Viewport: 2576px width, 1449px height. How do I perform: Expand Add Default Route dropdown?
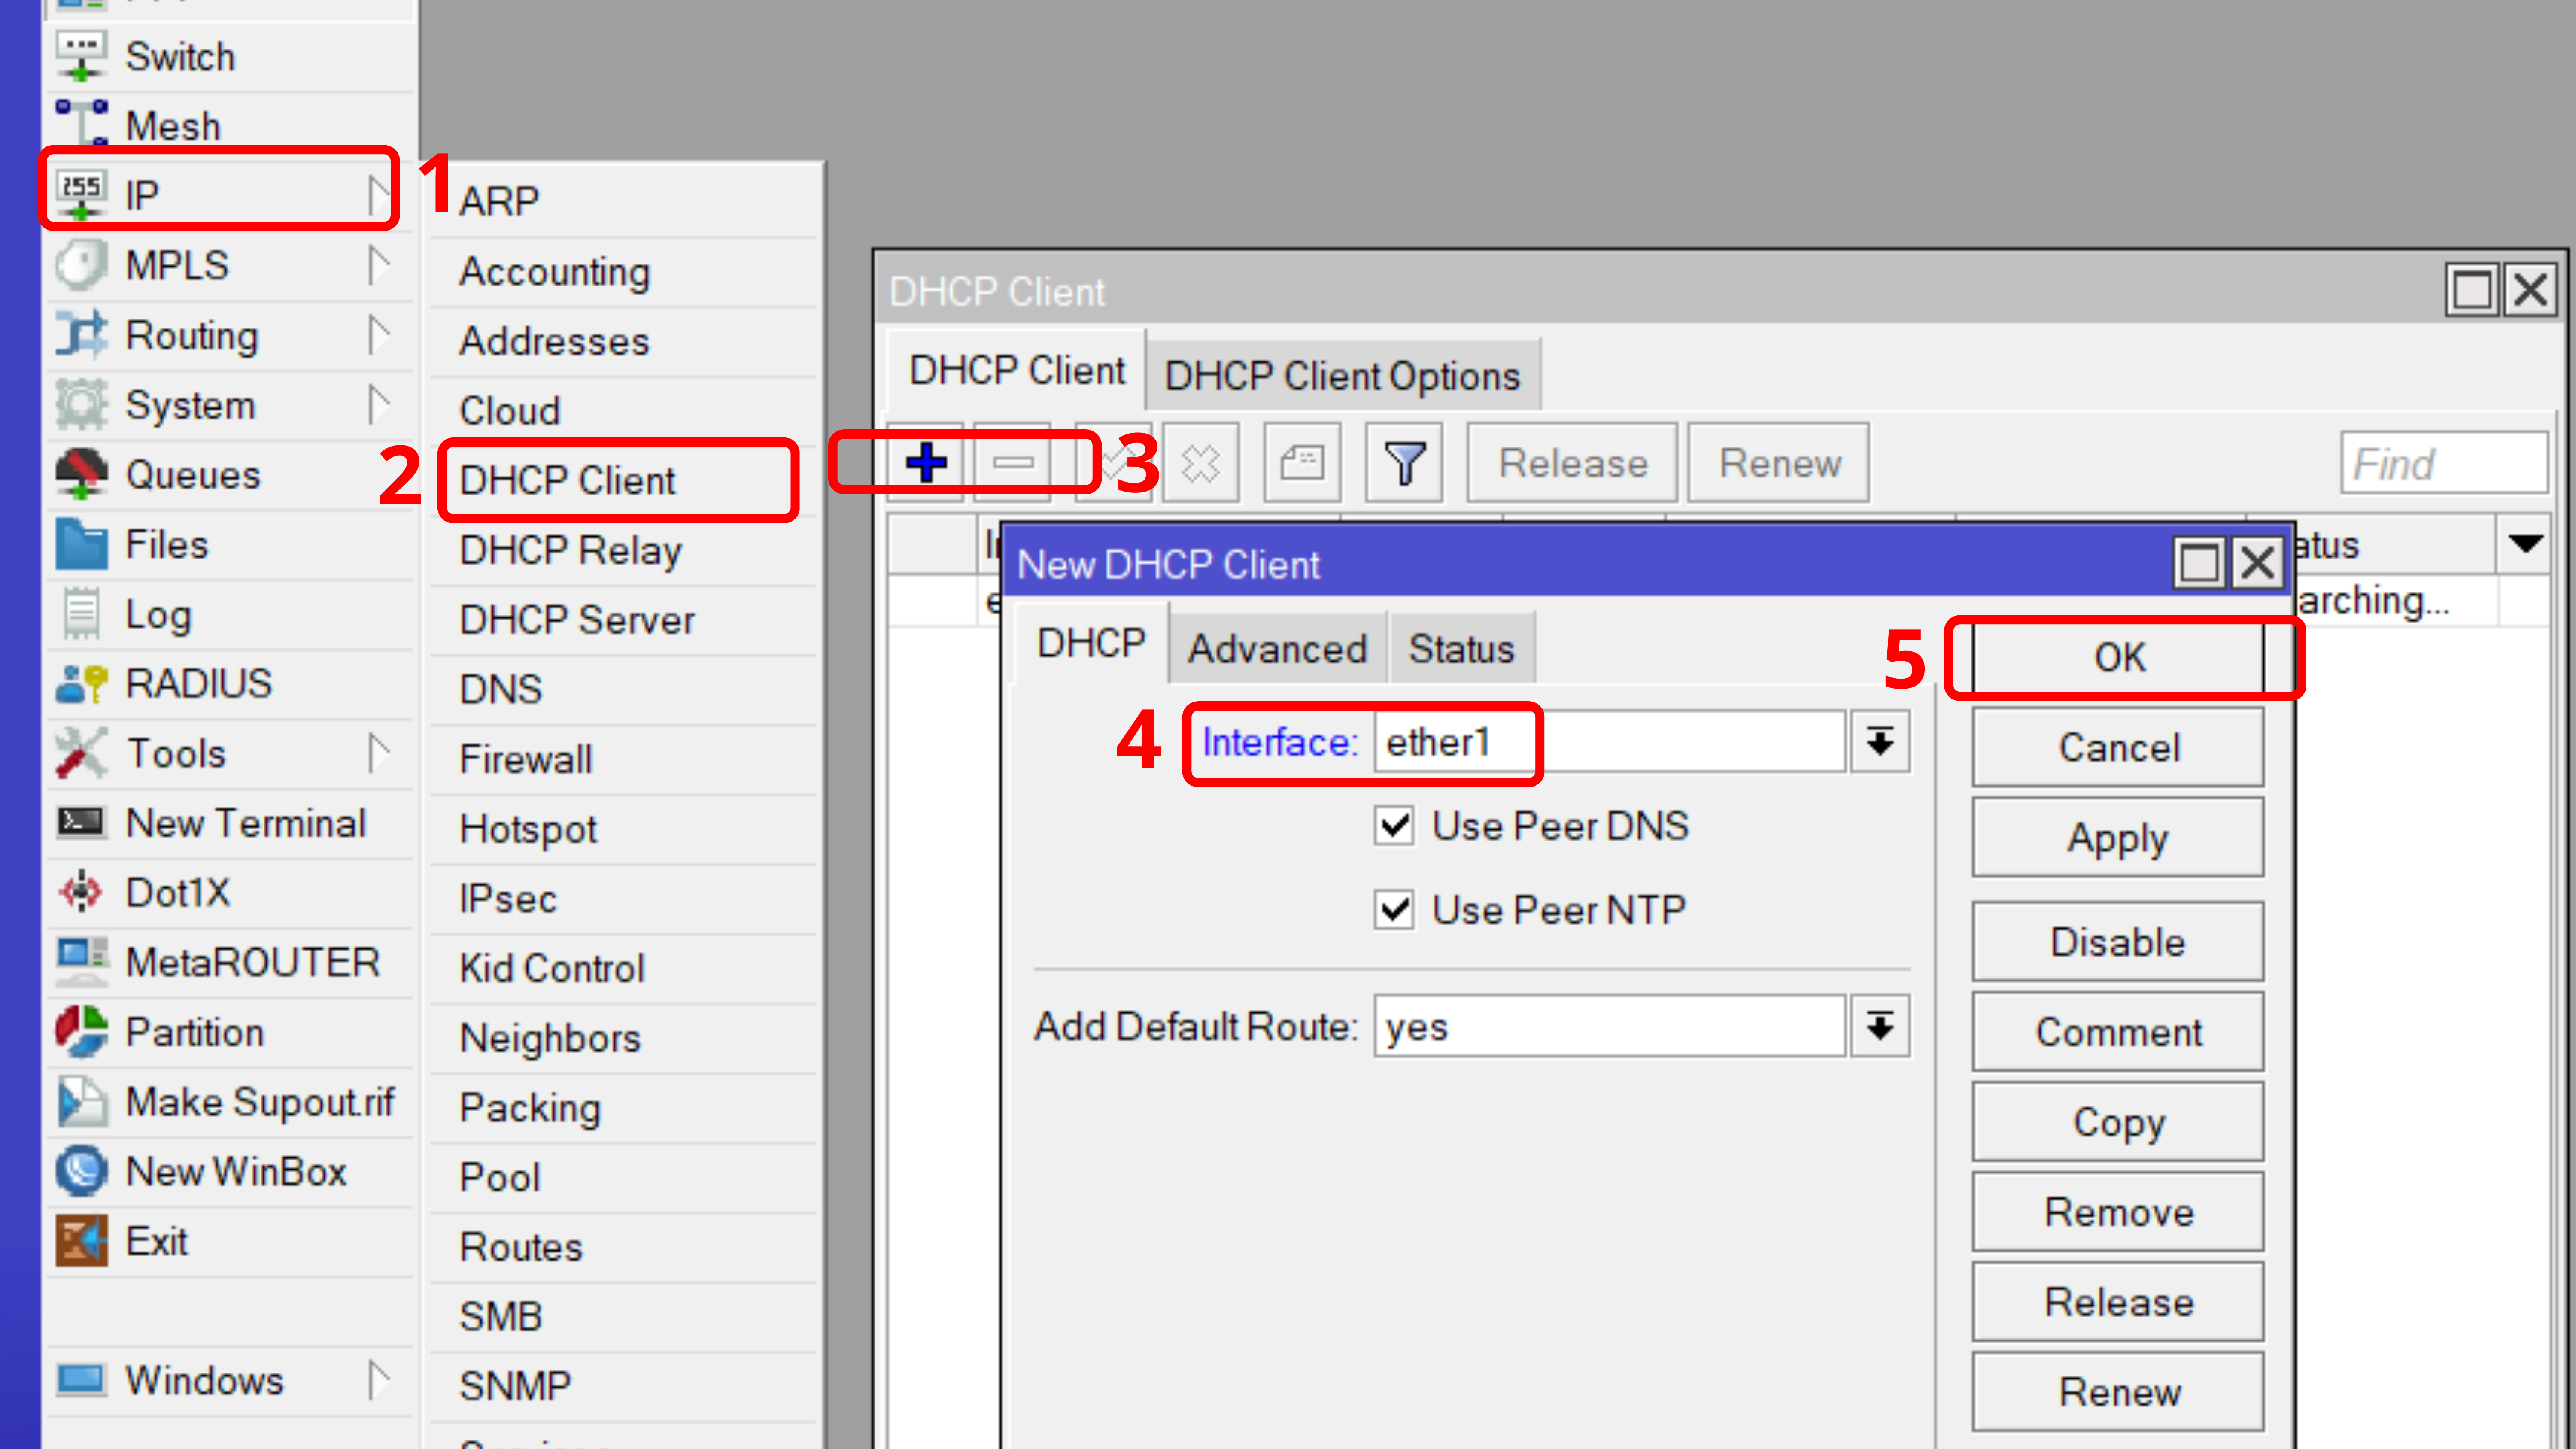(x=1879, y=1026)
